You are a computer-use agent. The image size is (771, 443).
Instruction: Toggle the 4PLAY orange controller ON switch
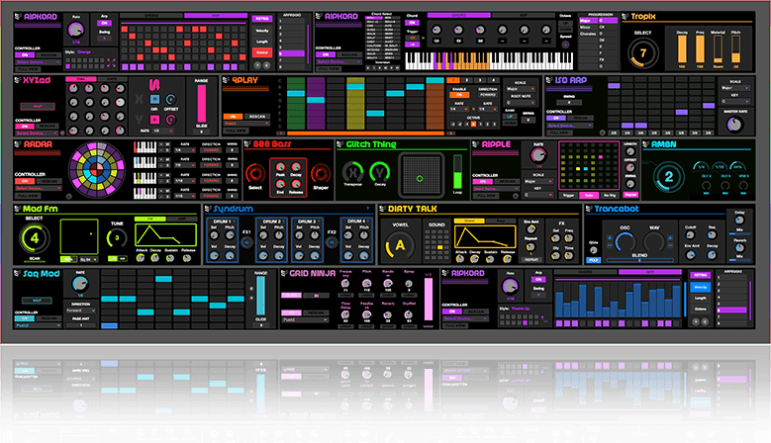(x=233, y=117)
